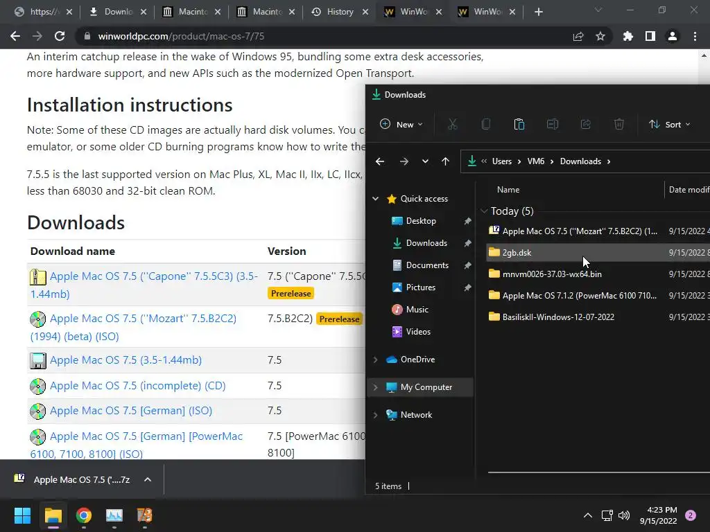Select Desktop in Quick access
710x532 pixels.
click(421, 221)
